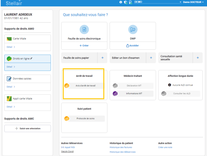This screenshot has height=156, width=207.
Task: Expand Détail under Appli carte Vitale
Action: tap(11, 107)
